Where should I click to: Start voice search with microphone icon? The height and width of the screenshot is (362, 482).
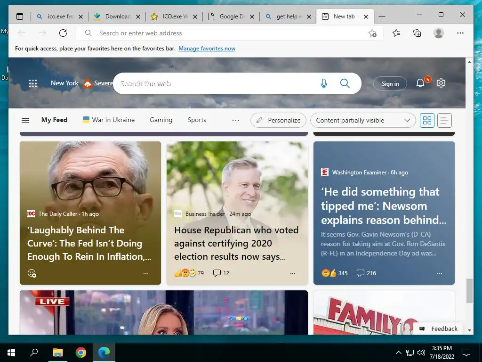[x=324, y=83]
